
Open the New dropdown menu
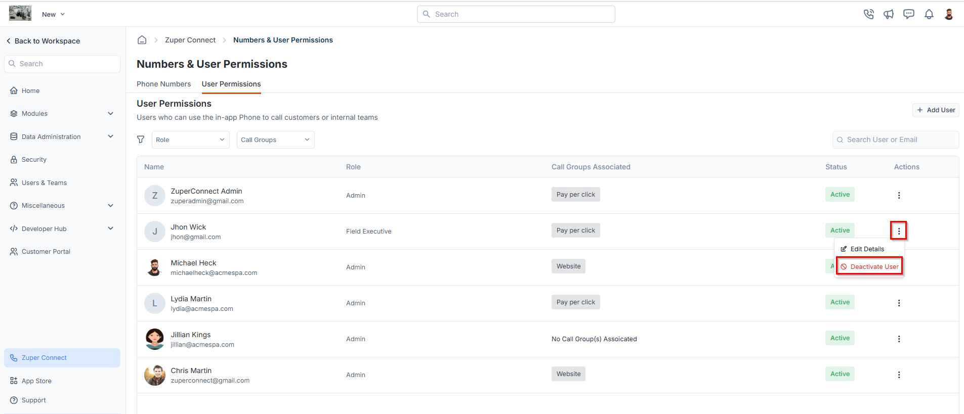click(x=53, y=14)
